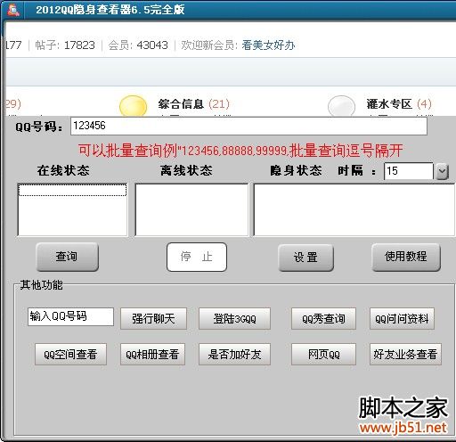Click the 隐身状态 column label
The width and height of the screenshot is (456, 442).
pyautogui.click(x=296, y=170)
